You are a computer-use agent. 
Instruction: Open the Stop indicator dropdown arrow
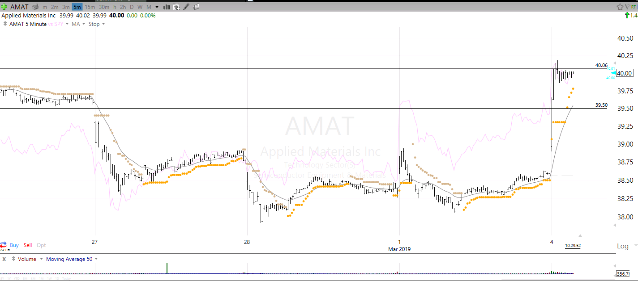[103, 24]
